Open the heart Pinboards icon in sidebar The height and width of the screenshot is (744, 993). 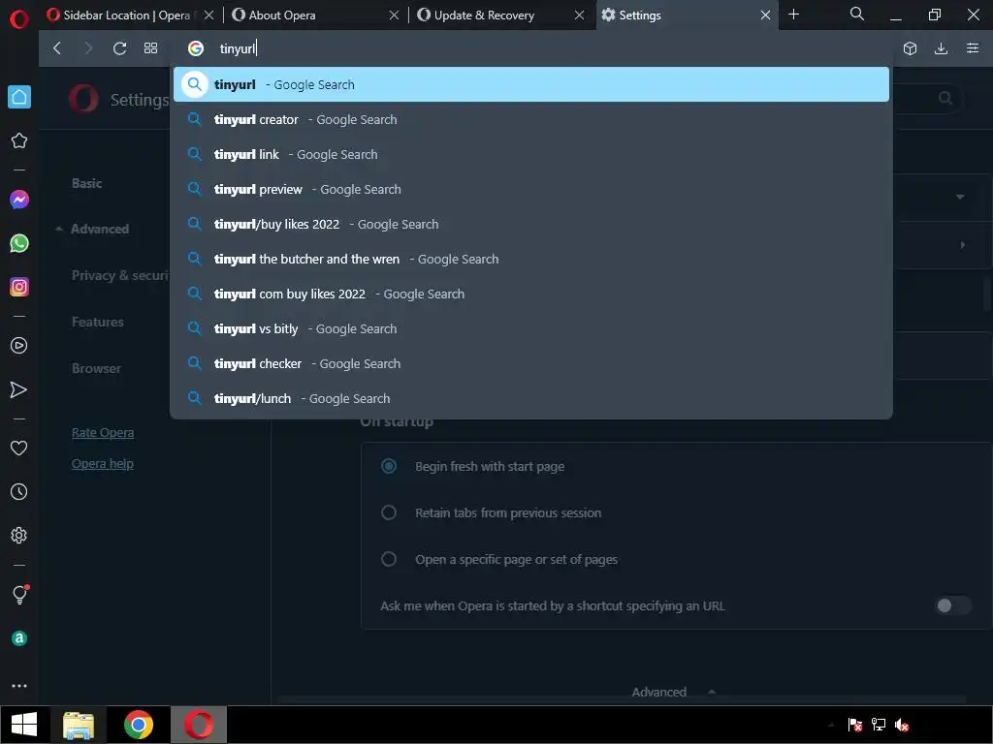(x=19, y=448)
